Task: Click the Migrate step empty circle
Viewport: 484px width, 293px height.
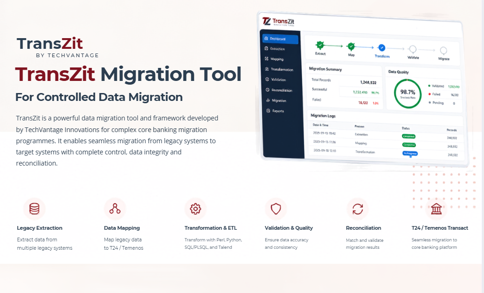Action: [x=443, y=50]
